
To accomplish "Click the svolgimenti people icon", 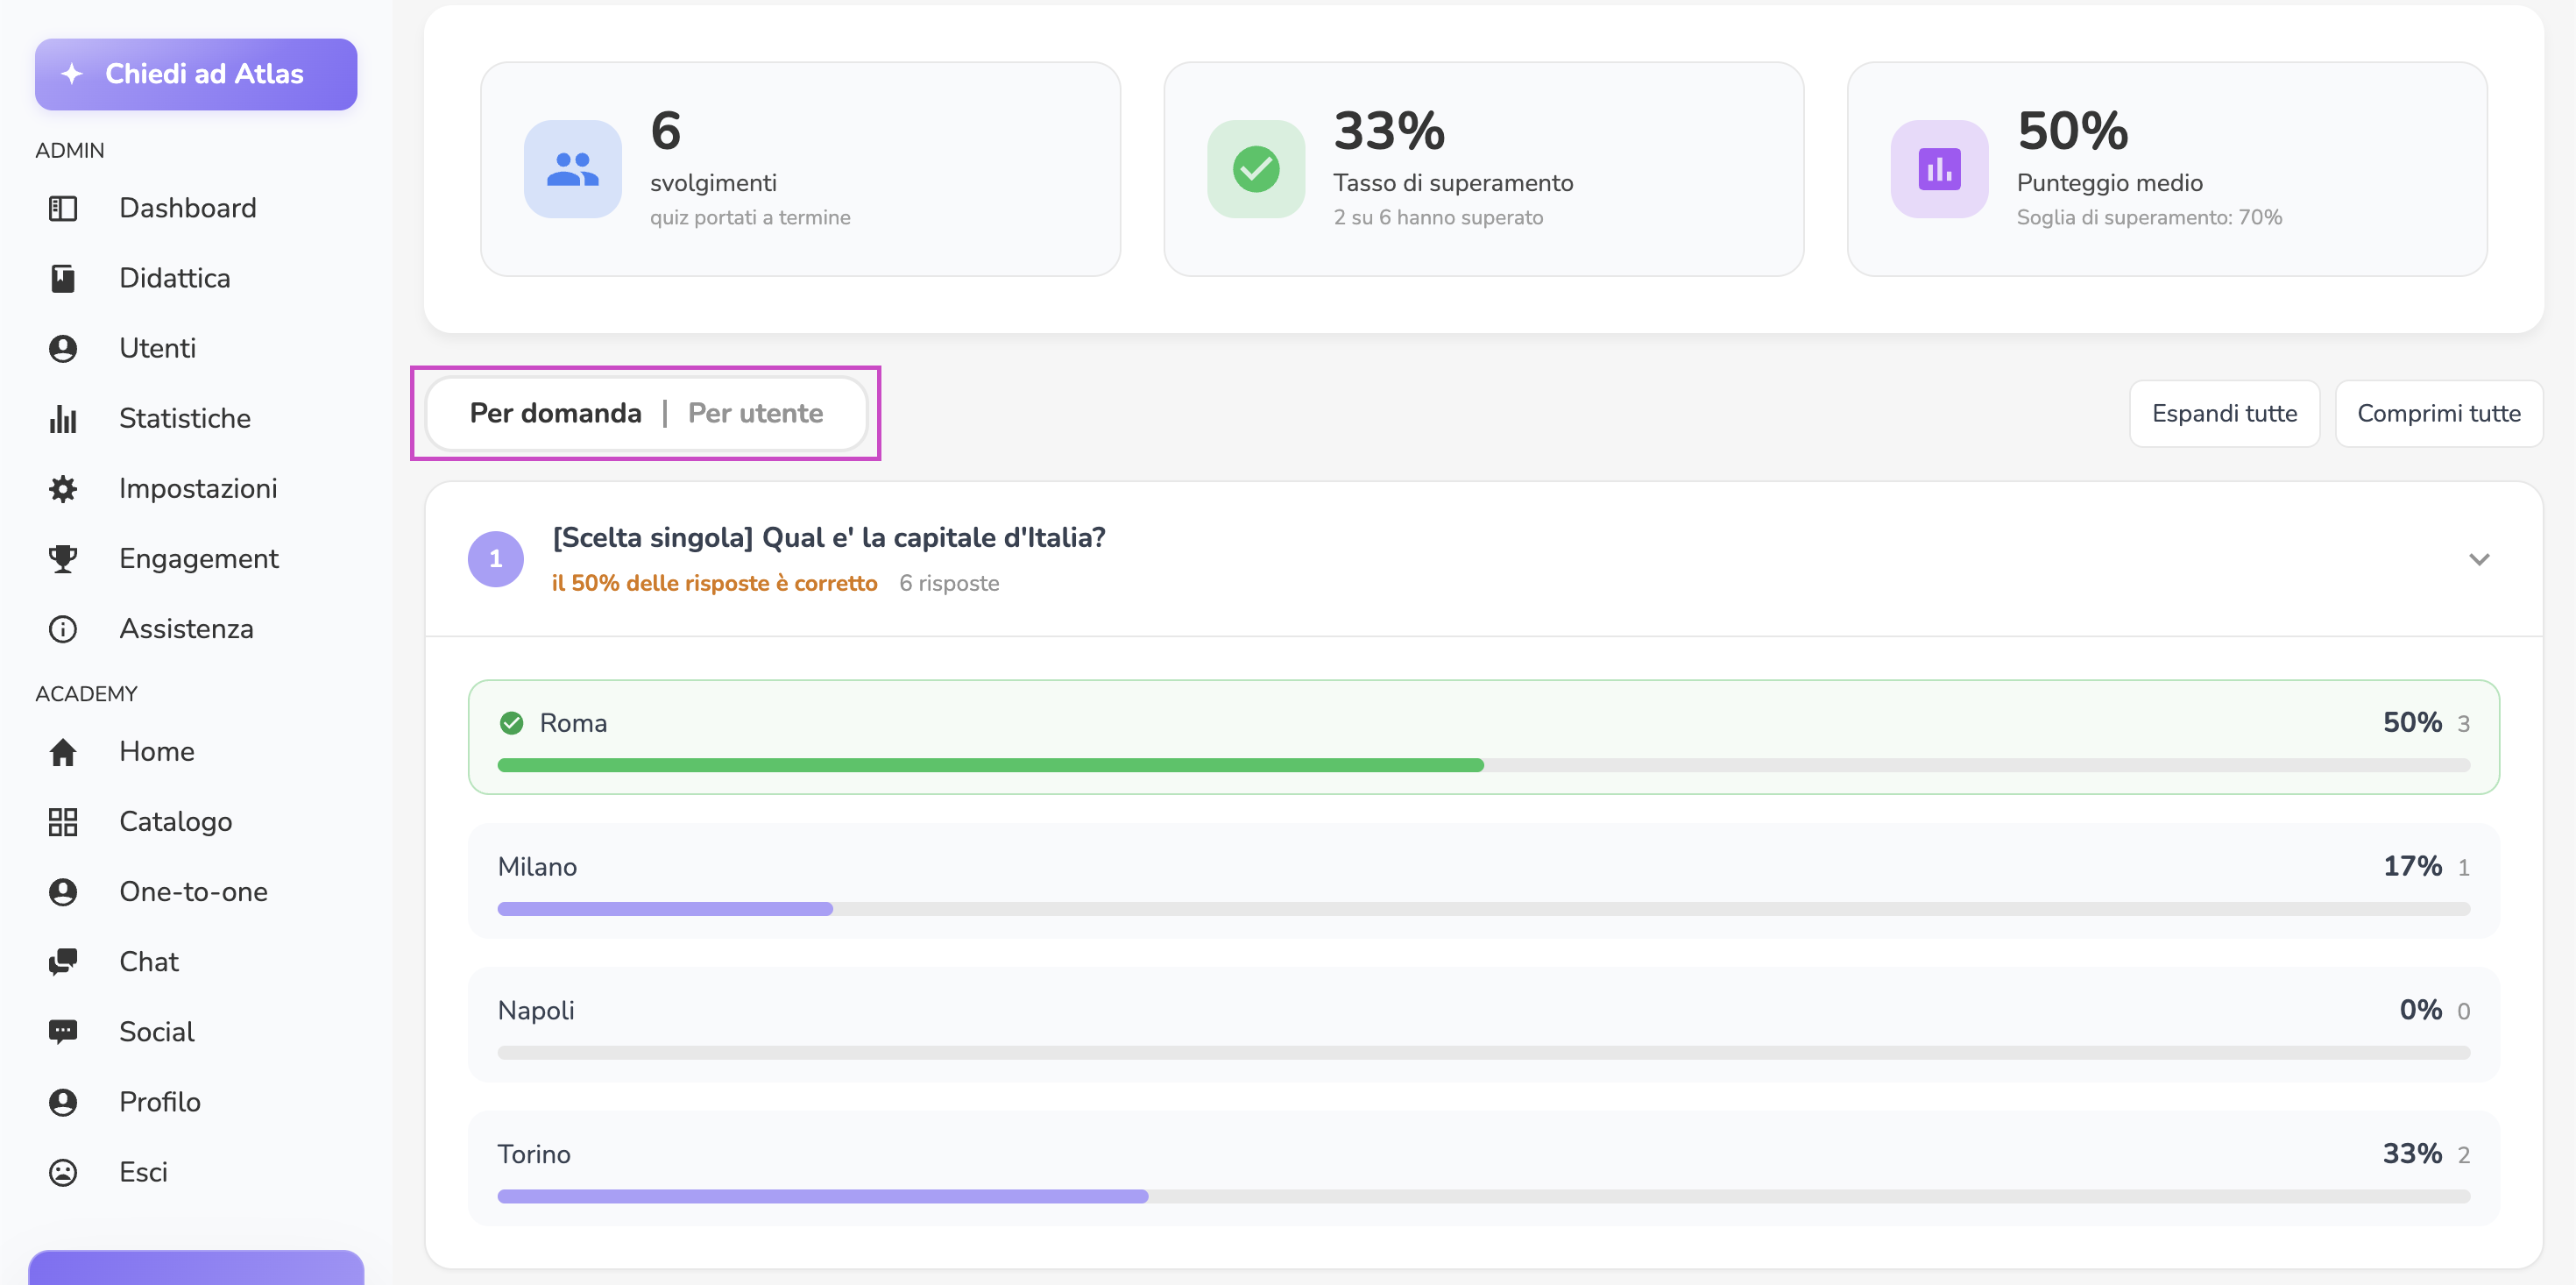I will pos(573,169).
